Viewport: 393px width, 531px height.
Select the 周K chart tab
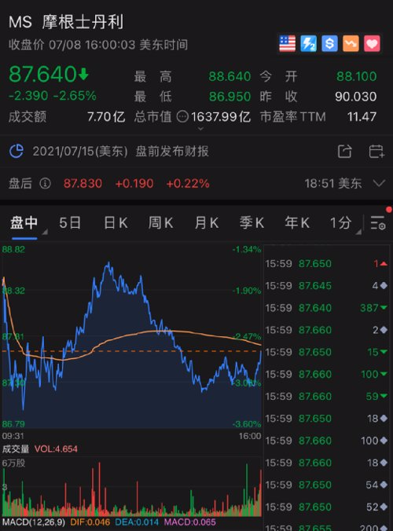(160, 223)
